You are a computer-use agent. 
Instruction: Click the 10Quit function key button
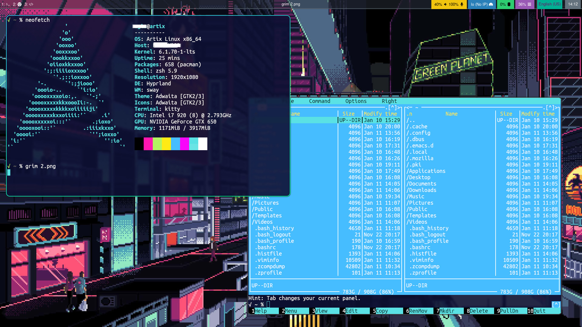click(x=544, y=311)
